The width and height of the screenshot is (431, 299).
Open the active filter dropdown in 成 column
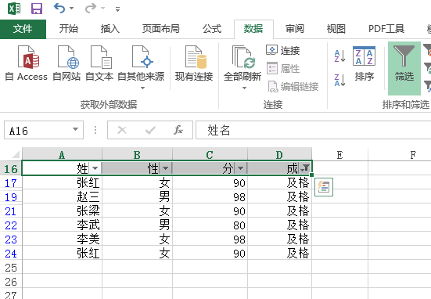pos(305,168)
